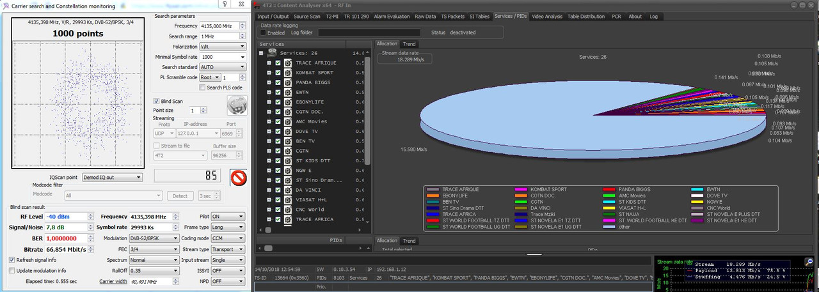Click the KOMBAT SPORT magenta legend swatch
This screenshot has height=292, width=819.
pyautogui.click(x=521, y=190)
